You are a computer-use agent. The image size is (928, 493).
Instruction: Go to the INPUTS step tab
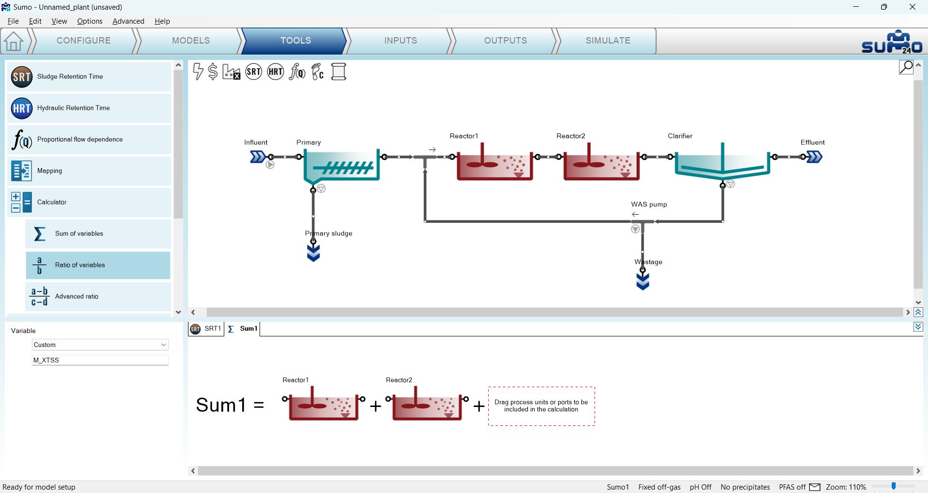[x=401, y=41]
